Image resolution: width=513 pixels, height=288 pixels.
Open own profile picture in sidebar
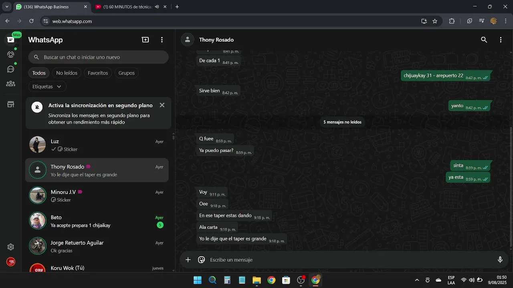[x=11, y=262]
